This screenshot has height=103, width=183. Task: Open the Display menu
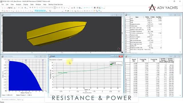pyautogui.click(x=26, y=5)
